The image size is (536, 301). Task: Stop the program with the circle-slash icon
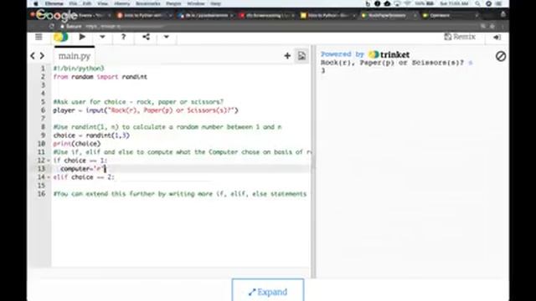tap(501, 56)
